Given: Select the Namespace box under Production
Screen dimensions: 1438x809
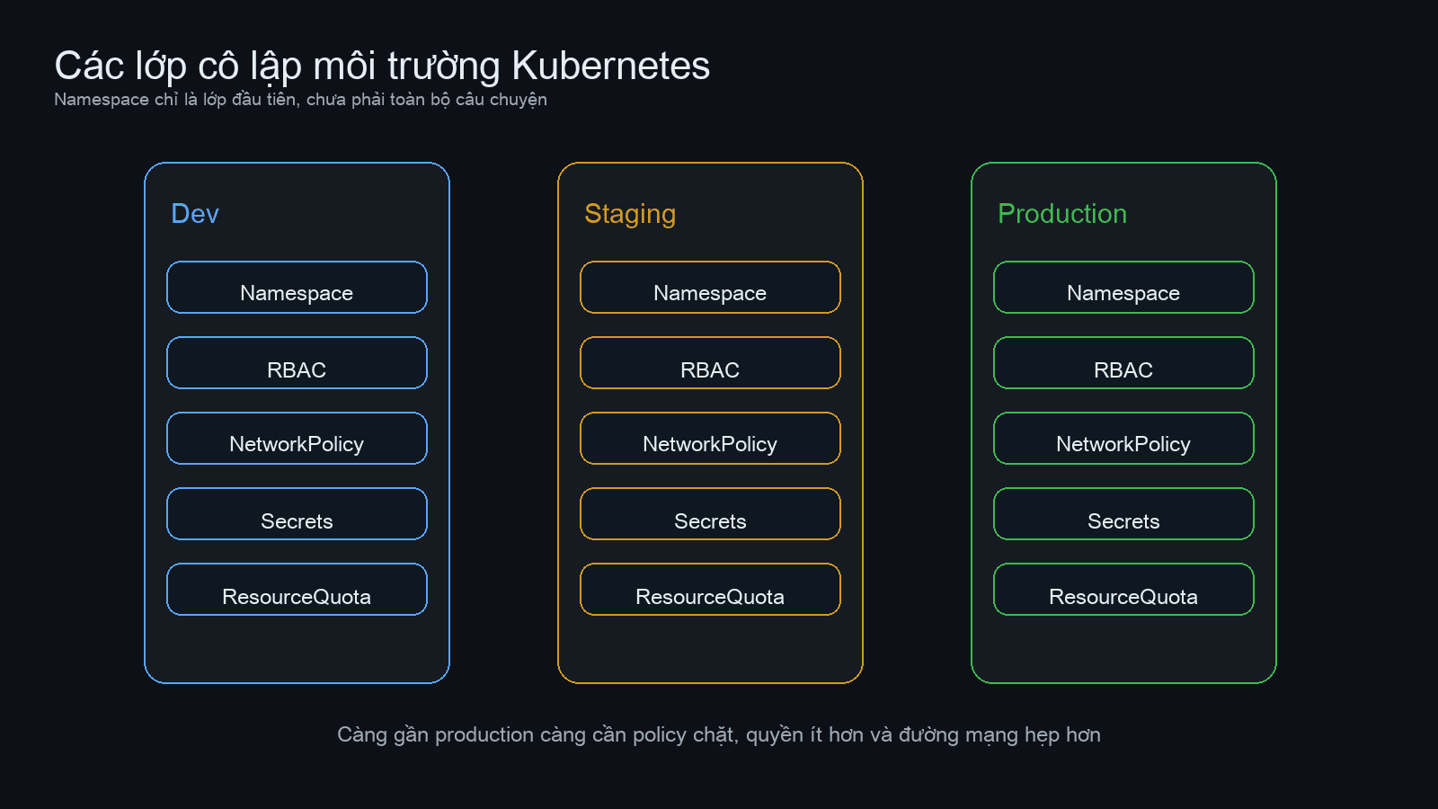Looking at the screenshot, I should coord(1123,288).
